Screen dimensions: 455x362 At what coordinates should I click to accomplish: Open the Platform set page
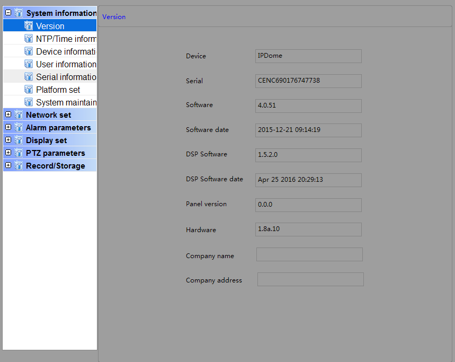coord(58,90)
